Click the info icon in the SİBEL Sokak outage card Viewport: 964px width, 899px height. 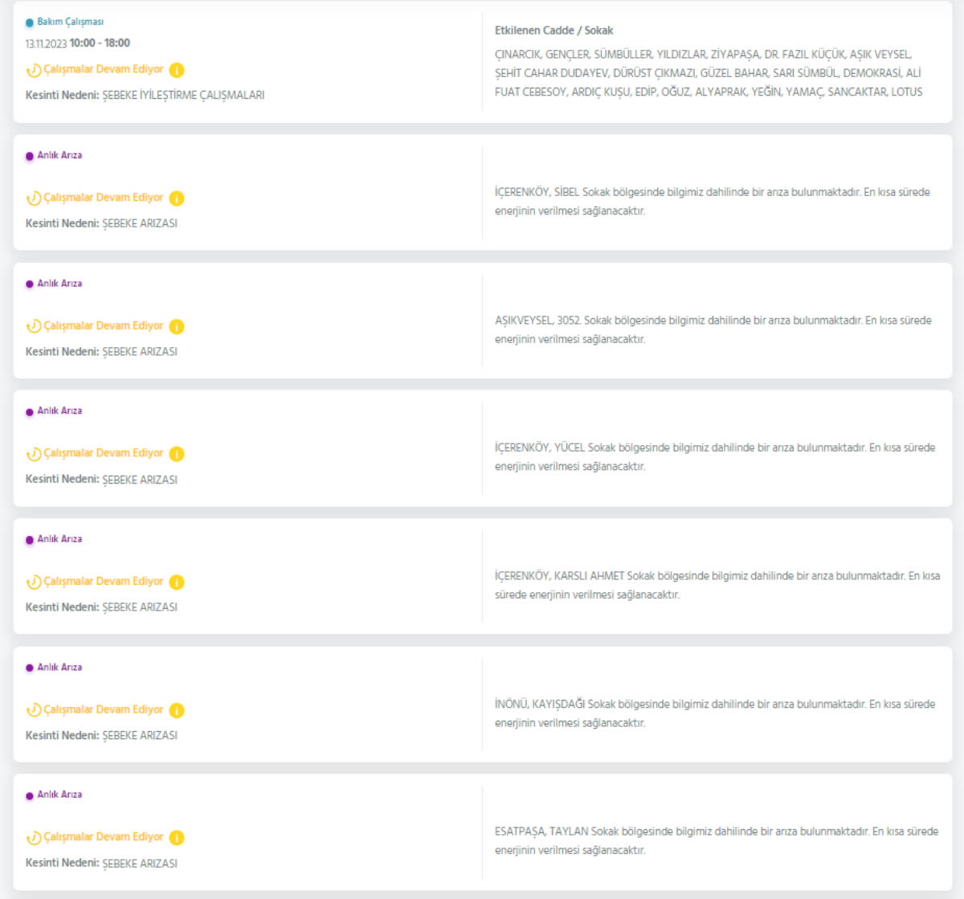click(177, 198)
